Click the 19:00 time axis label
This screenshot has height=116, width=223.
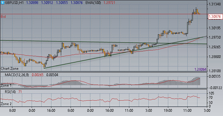point(168,110)
